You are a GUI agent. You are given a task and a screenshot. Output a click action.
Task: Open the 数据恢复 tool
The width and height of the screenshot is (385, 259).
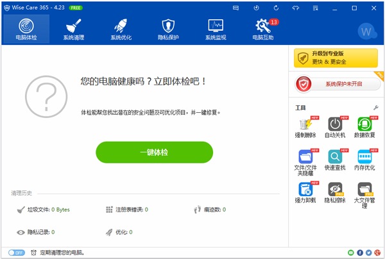click(364, 128)
